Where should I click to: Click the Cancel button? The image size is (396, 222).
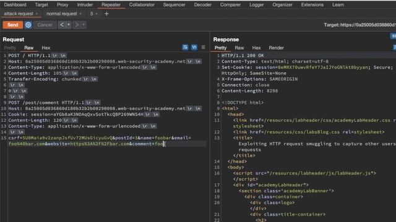tap(45, 25)
